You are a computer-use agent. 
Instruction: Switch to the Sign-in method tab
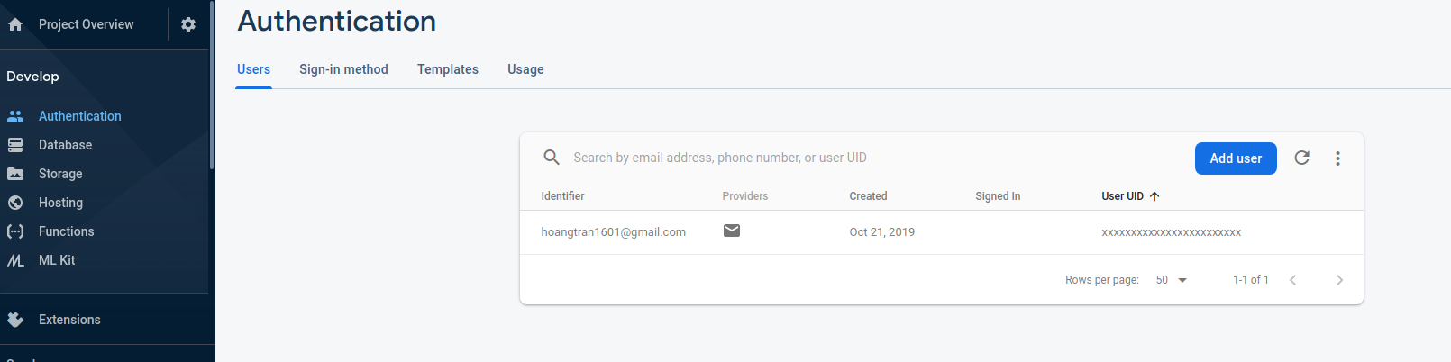[343, 69]
